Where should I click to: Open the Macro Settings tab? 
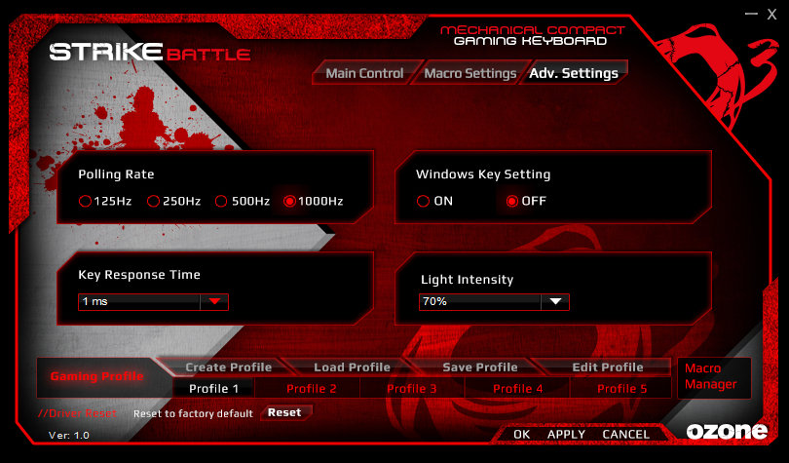(470, 73)
